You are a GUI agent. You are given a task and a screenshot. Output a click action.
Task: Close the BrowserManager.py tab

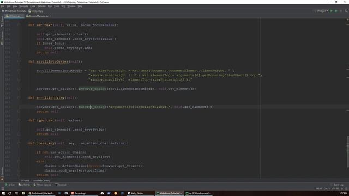[50, 16]
